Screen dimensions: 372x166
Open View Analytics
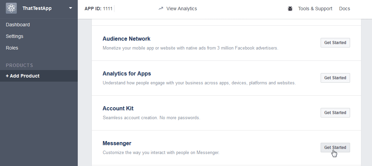coord(182,9)
